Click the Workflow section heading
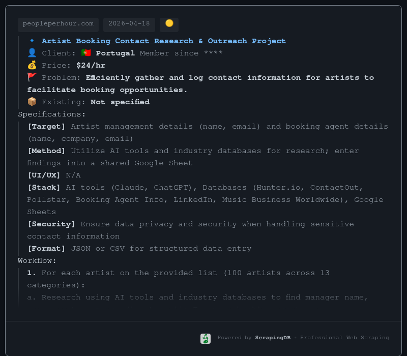Screen dimensions: 407x356 tap(37, 260)
